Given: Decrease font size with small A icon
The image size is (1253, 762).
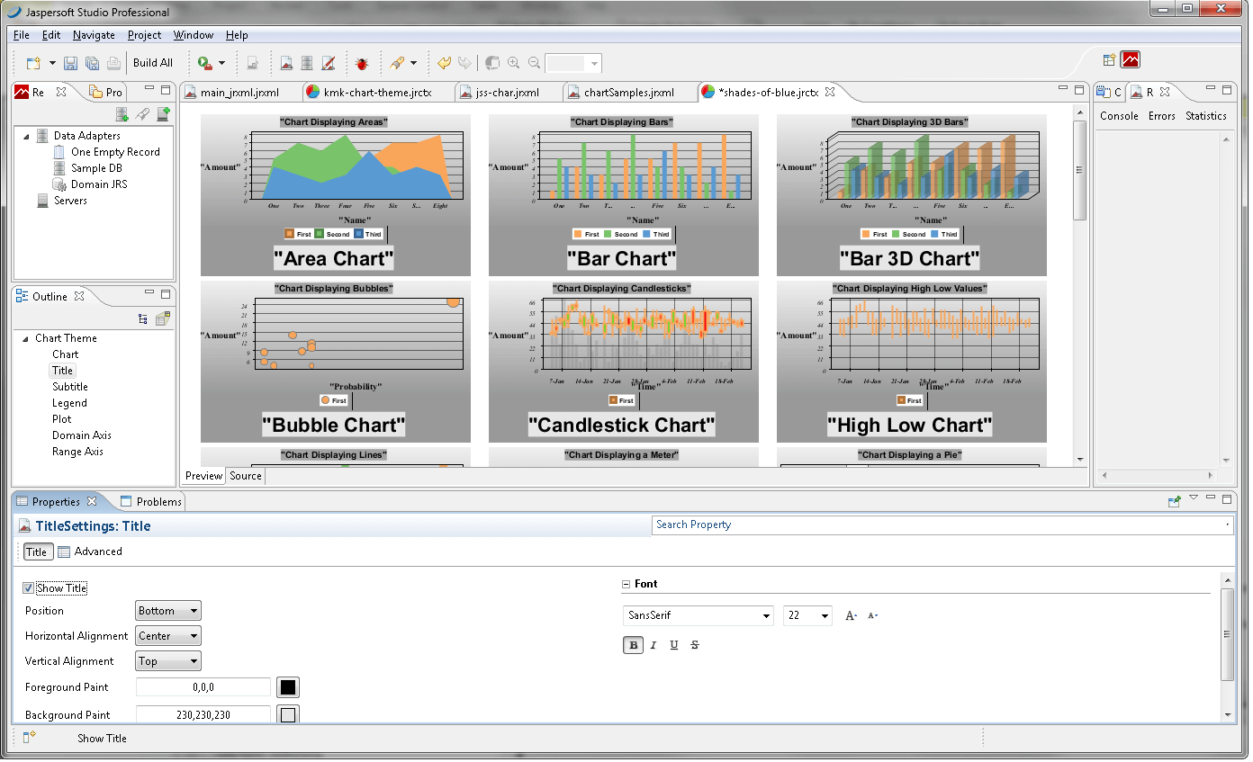Looking at the screenshot, I should [872, 616].
